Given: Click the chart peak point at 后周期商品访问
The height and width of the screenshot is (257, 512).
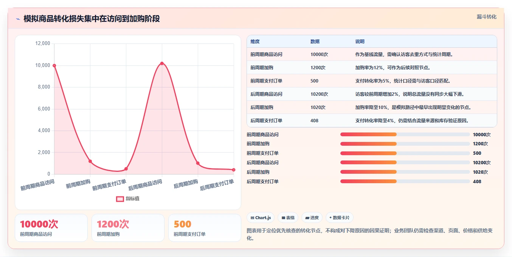Looking at the screenshot, I should pyautogui.click(x=162, y=63).
